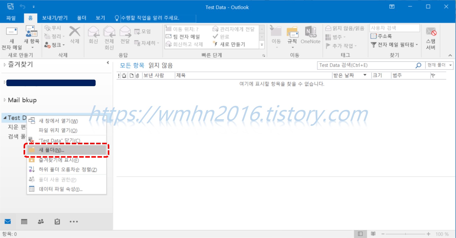Click the Reply All (전체 회신) icon
This screenshot has height=238, width=456.
click(x=109, y=32)
